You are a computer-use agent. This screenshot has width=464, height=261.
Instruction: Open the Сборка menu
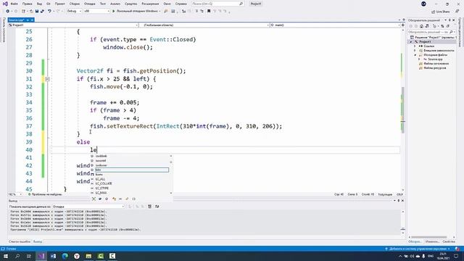(74, 4)
